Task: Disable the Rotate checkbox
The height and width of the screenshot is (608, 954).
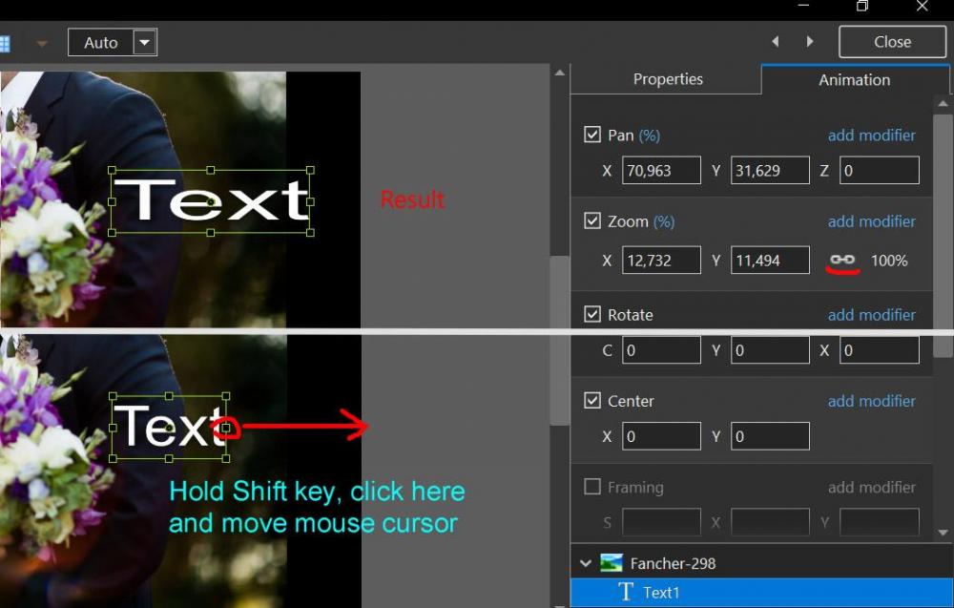Action: 592,315
